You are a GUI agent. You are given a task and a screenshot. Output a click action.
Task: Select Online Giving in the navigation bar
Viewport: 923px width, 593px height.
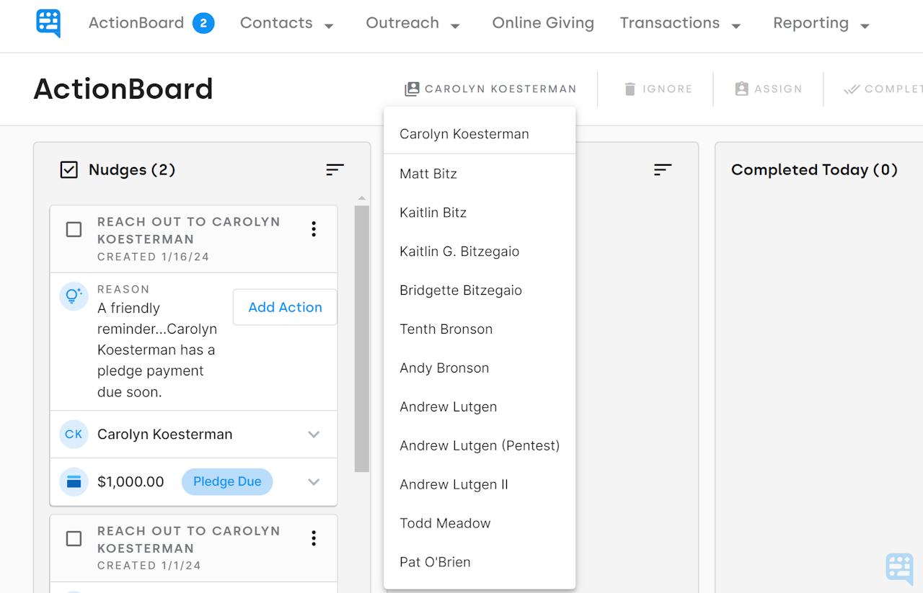[542, 22]
